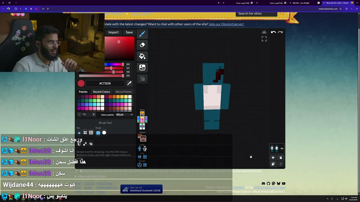Open the MNCS Restoration Team link
Screen dimensions: 360x202
pos(269,187)
